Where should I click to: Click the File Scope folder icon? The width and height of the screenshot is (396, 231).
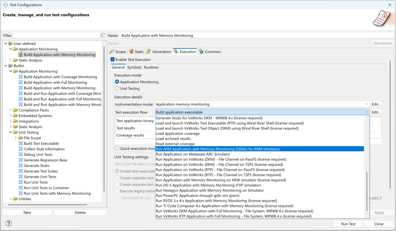click(21, 138)
